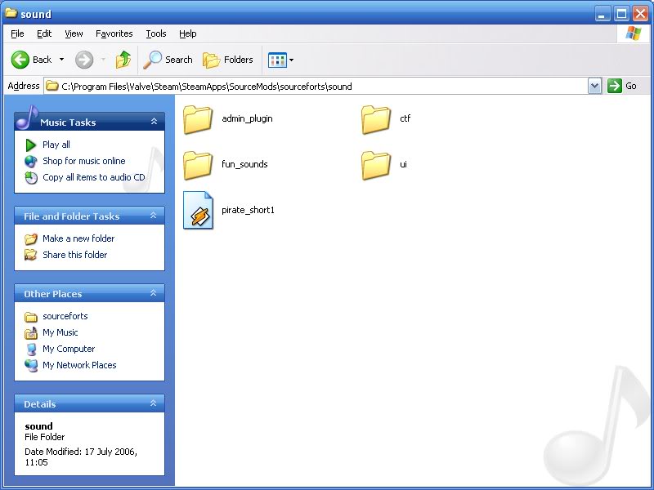654x490 pixels.
Task: Collapse the Music Tasks panel
Action: pos(154,122)
